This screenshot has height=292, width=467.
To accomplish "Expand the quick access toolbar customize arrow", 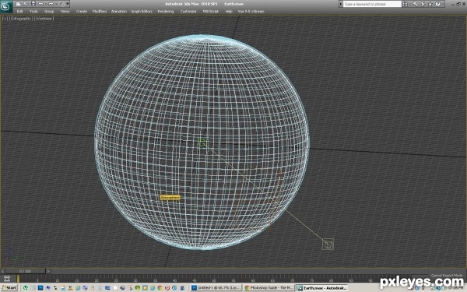I will coord(68,4).
